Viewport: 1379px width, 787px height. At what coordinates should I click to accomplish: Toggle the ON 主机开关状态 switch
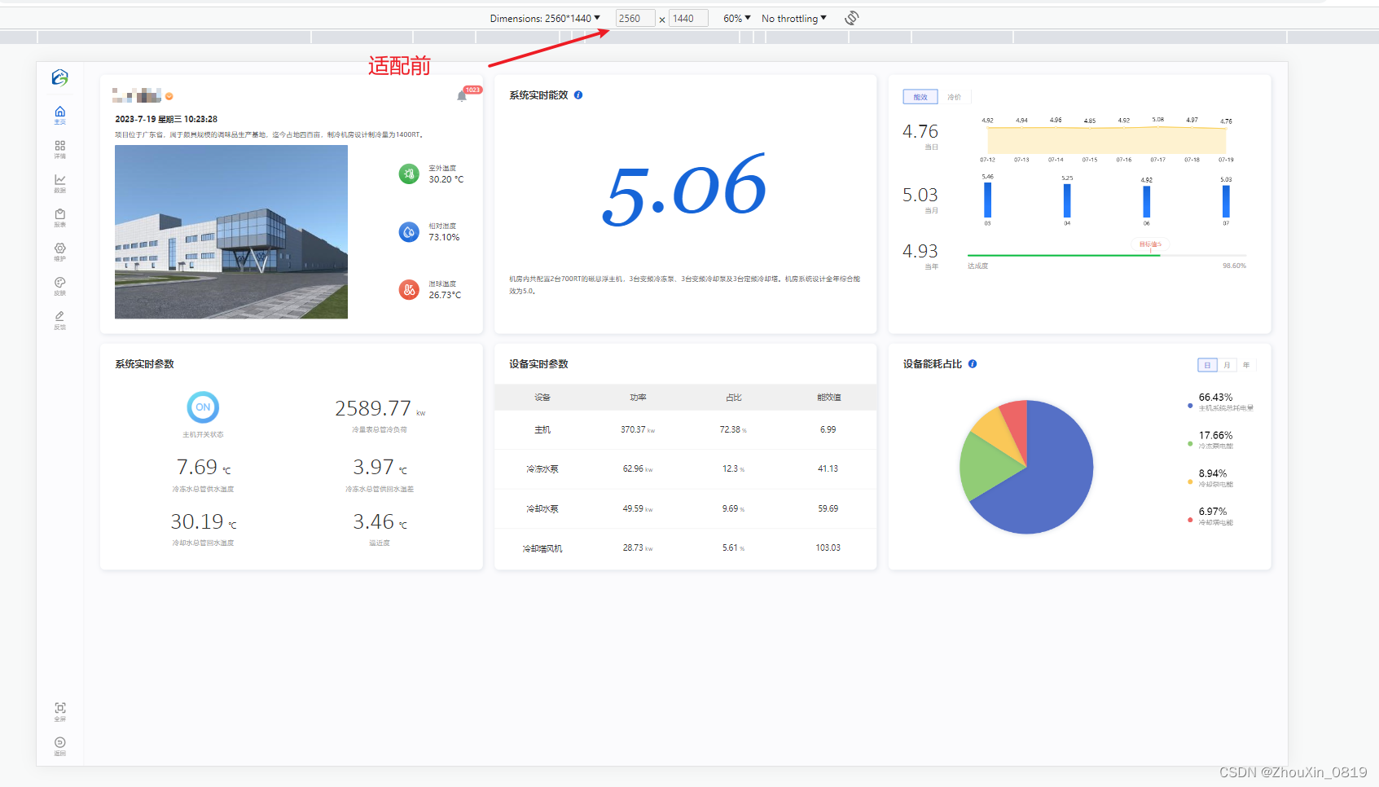point(203,407)
